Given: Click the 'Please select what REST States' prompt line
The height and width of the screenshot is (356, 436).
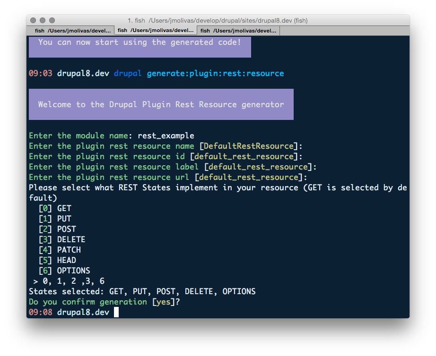Looking at the screenshot, I should click(218, 193).
